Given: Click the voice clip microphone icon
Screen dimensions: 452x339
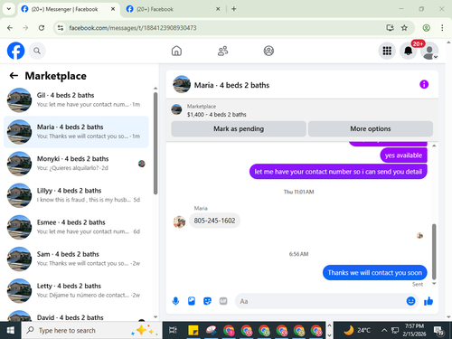Looking at the screenshot, I should tap(175, 301).
